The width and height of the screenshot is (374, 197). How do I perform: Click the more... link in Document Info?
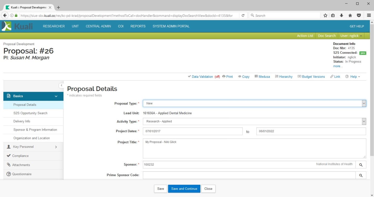pyautogui.click(x=338, y=66)
